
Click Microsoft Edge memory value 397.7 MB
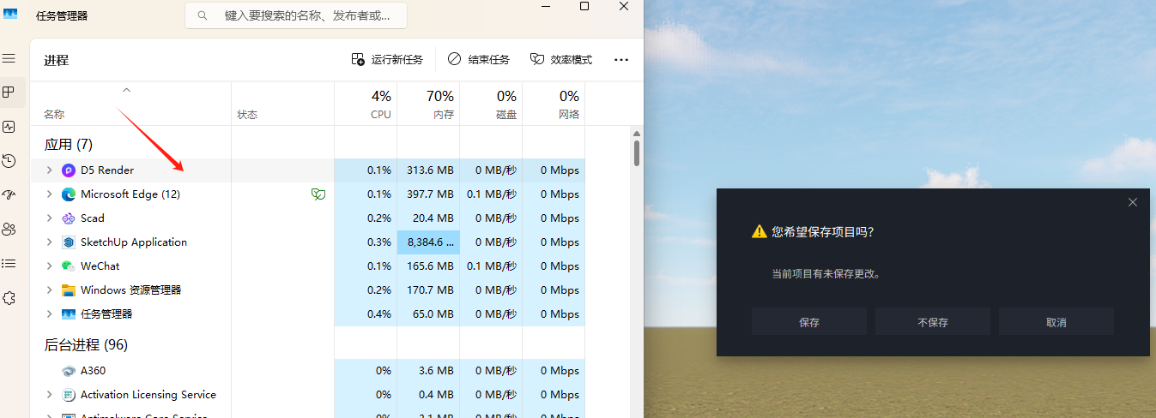pyautogui.click(x=430, y=194)
